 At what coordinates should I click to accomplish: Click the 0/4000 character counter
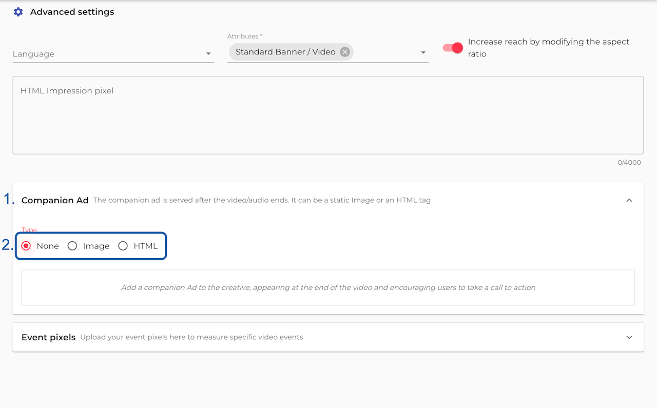(x=629, y=163)
